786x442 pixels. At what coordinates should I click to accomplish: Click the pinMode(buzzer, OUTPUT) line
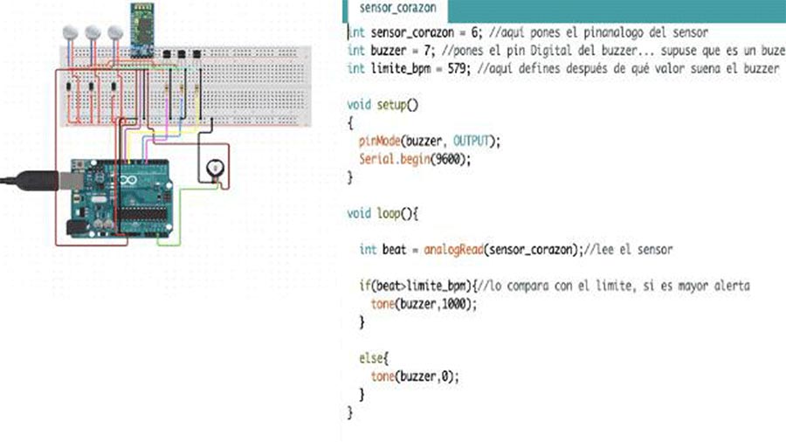[430, 142]
